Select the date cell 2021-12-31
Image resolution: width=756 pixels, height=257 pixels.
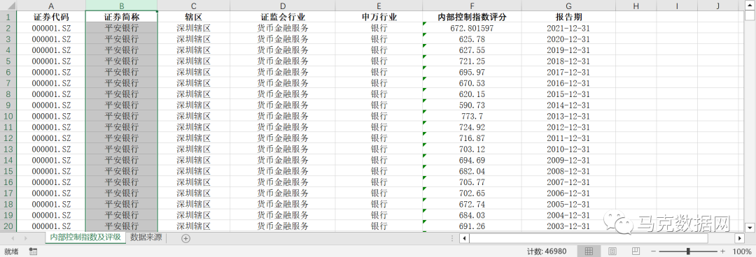[x=568, y=28]
